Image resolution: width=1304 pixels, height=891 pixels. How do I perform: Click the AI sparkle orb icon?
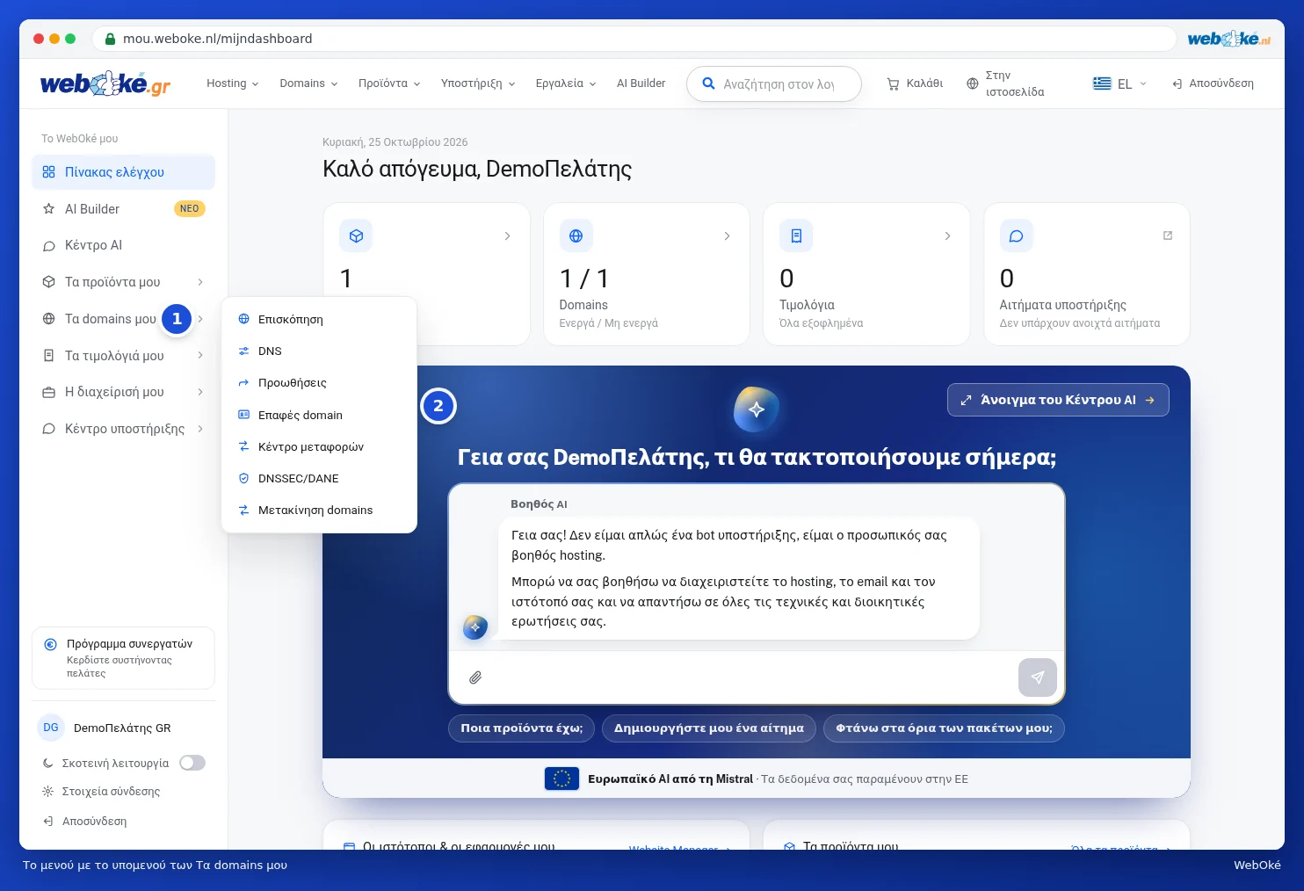click(x=757, y=409)
